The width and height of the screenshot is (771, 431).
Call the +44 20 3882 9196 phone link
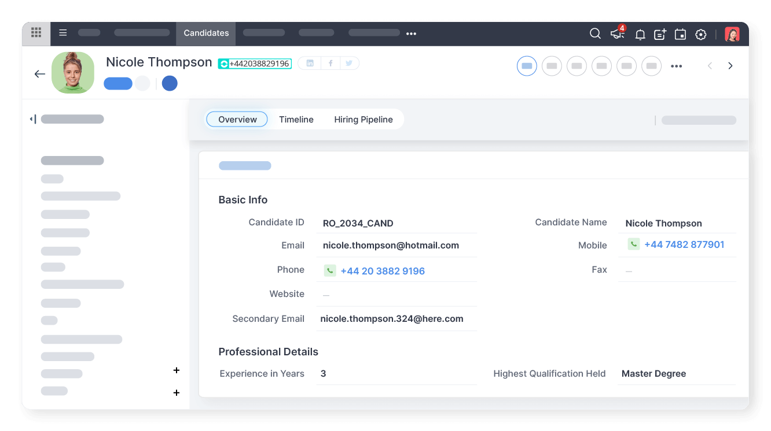(382, 270)
